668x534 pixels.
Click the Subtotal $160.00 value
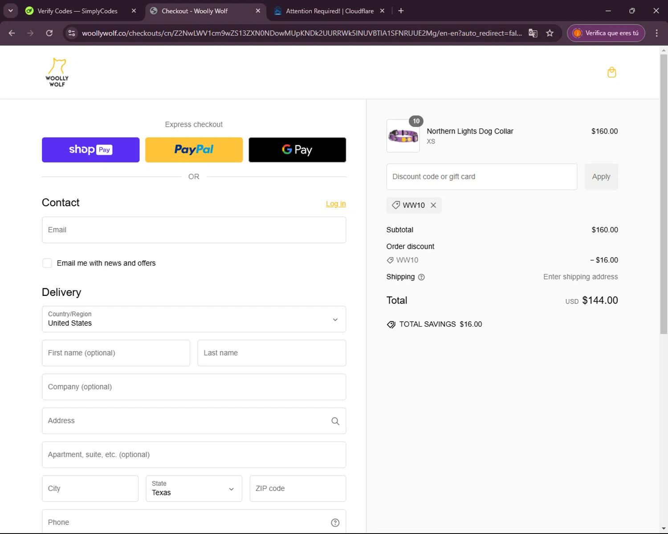click(605, 230)
